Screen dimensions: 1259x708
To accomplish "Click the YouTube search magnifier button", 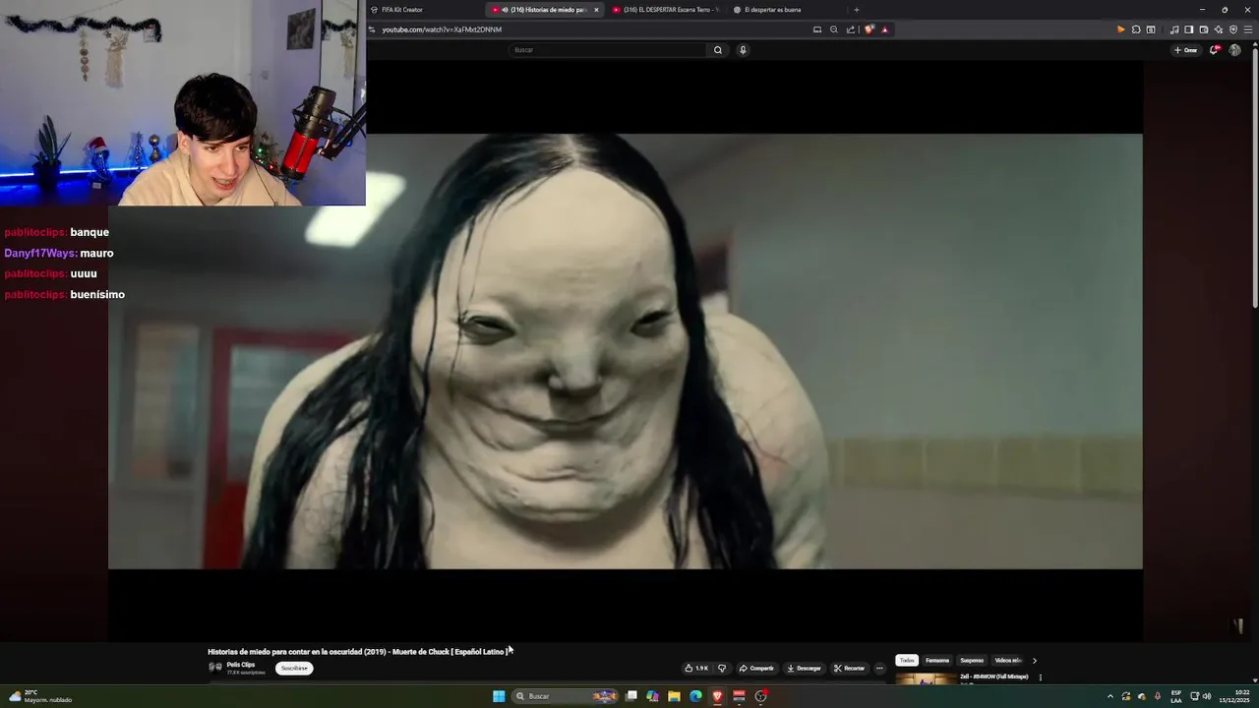I will click(x=718, y=50).
